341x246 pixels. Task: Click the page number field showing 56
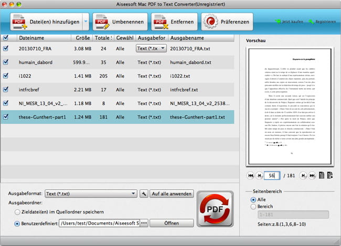[x=272, y=176]
